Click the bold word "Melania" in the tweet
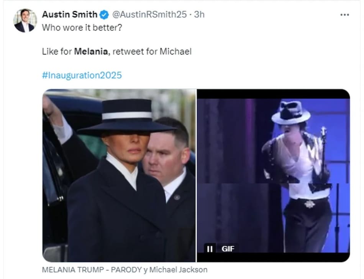 91,51
